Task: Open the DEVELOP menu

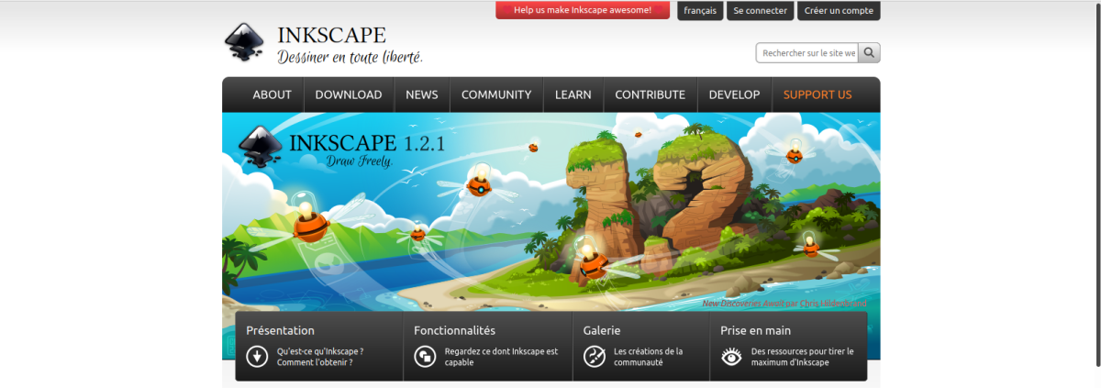Action: tap(734, 94)
